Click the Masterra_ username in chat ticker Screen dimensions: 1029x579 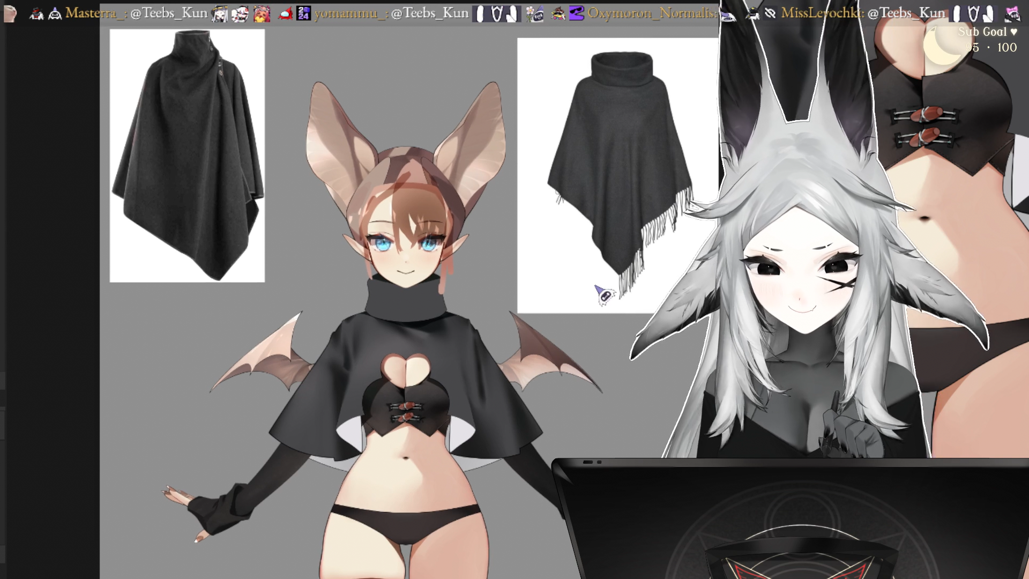94,13
